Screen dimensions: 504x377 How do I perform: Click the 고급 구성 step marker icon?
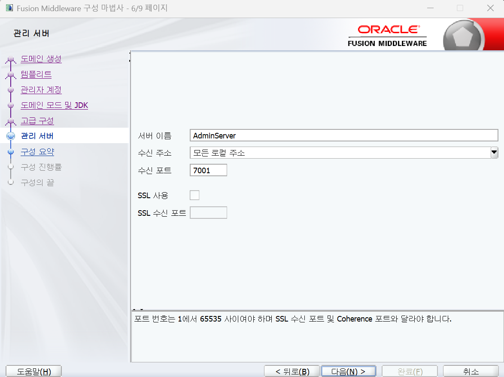[x=11, y=122]
